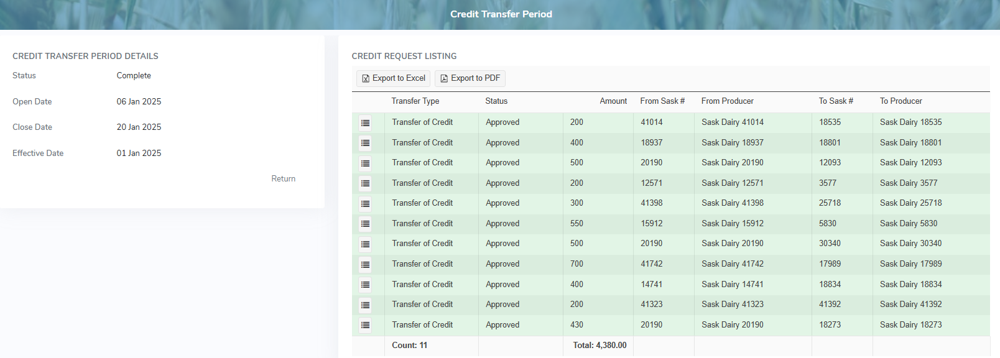The height and width of the screenshot is (358, 1000).
Task: Sort by Amount column header
Action: coord(613,101)
